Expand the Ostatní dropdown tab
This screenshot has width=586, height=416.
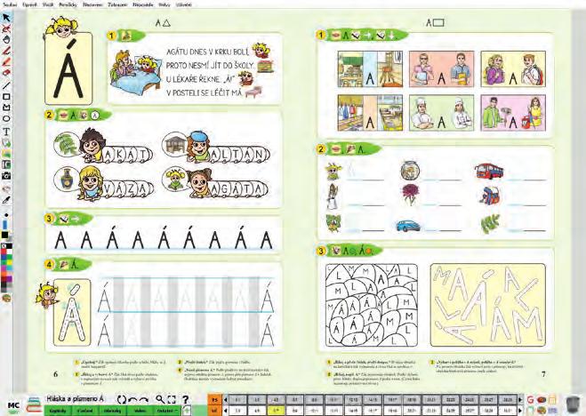tap(167, 411)
